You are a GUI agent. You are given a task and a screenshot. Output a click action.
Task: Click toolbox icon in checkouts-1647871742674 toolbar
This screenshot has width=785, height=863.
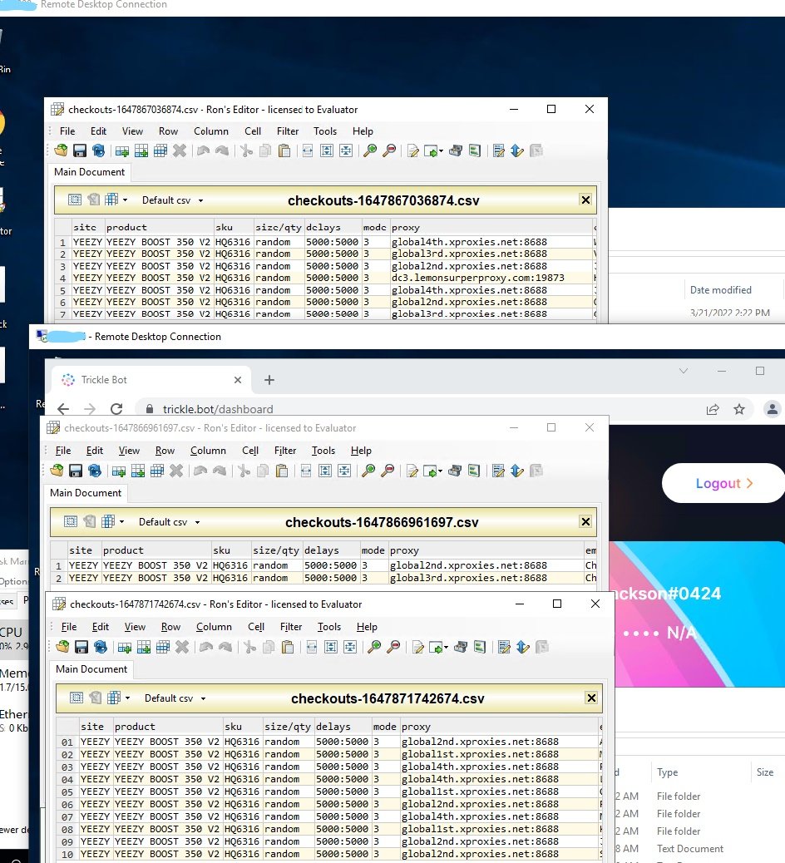click(461, 647)
